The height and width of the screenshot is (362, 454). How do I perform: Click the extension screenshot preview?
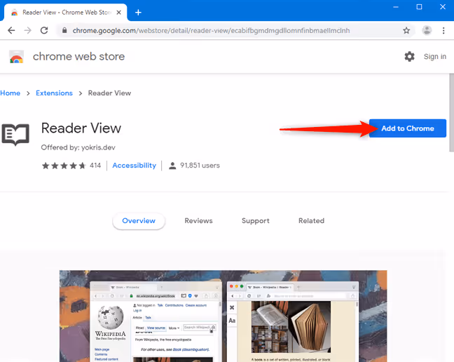(x=223, y=316)
